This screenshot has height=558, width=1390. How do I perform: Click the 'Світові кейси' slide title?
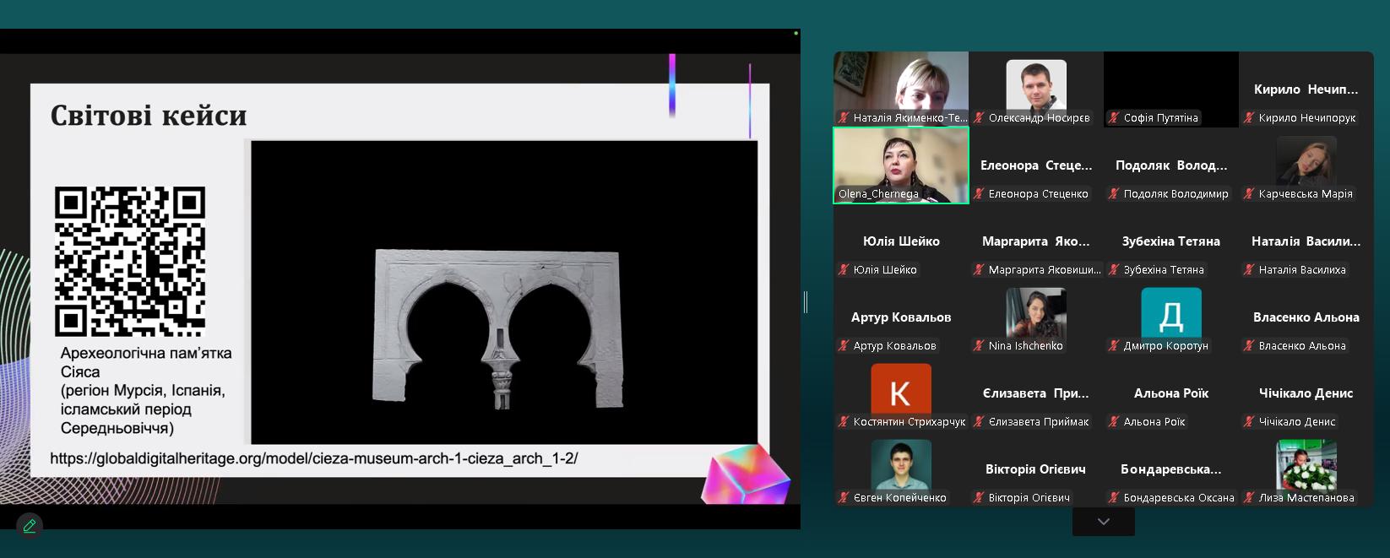(149, 116)
